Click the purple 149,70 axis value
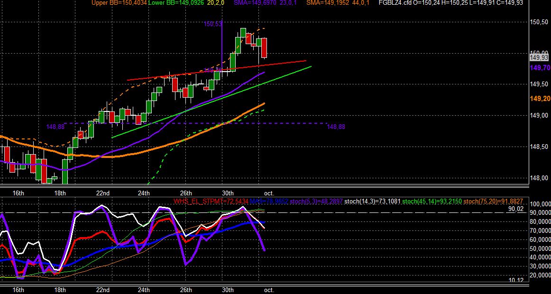The width and height of the screenshot is (551, 294). coord(540,67)
